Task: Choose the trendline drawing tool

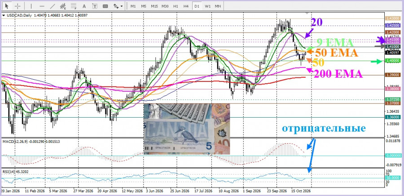Action: coord(53,6)
